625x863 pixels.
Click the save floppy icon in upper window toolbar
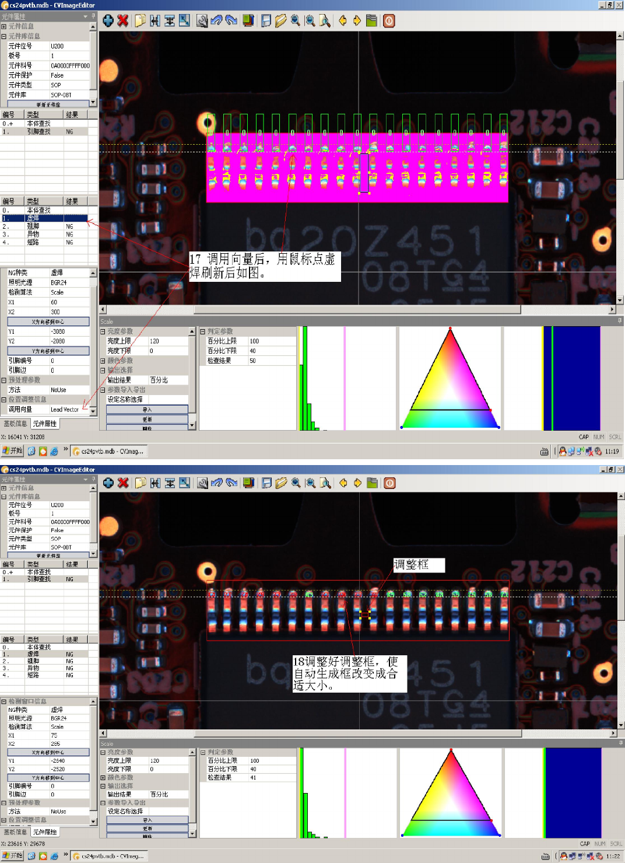tap(266, 21)
